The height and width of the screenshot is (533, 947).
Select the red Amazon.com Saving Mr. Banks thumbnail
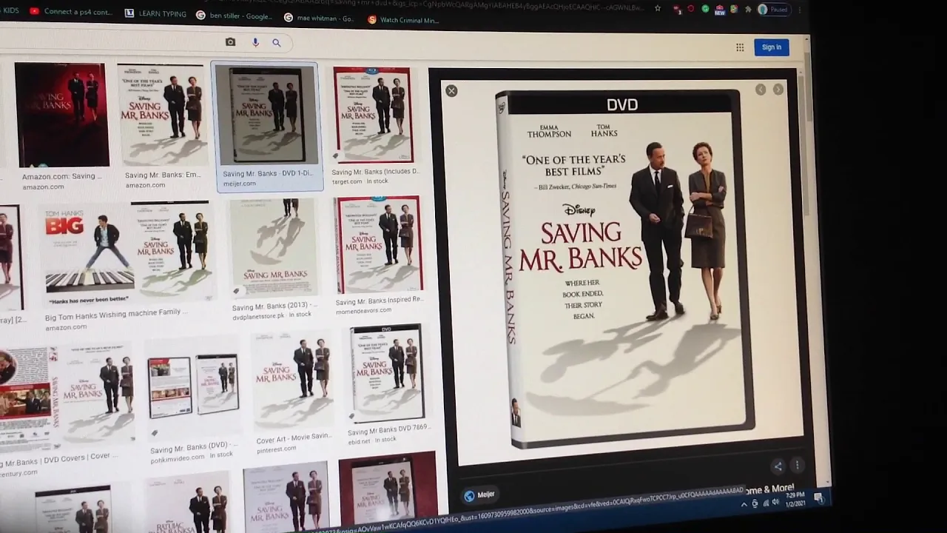click(61, 115)
